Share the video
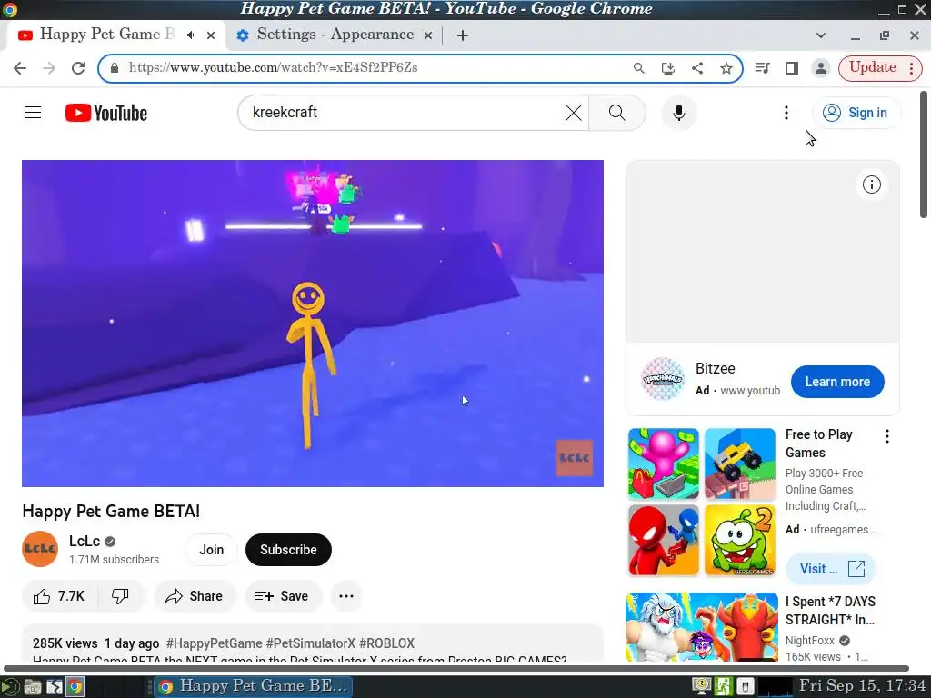 195,596
